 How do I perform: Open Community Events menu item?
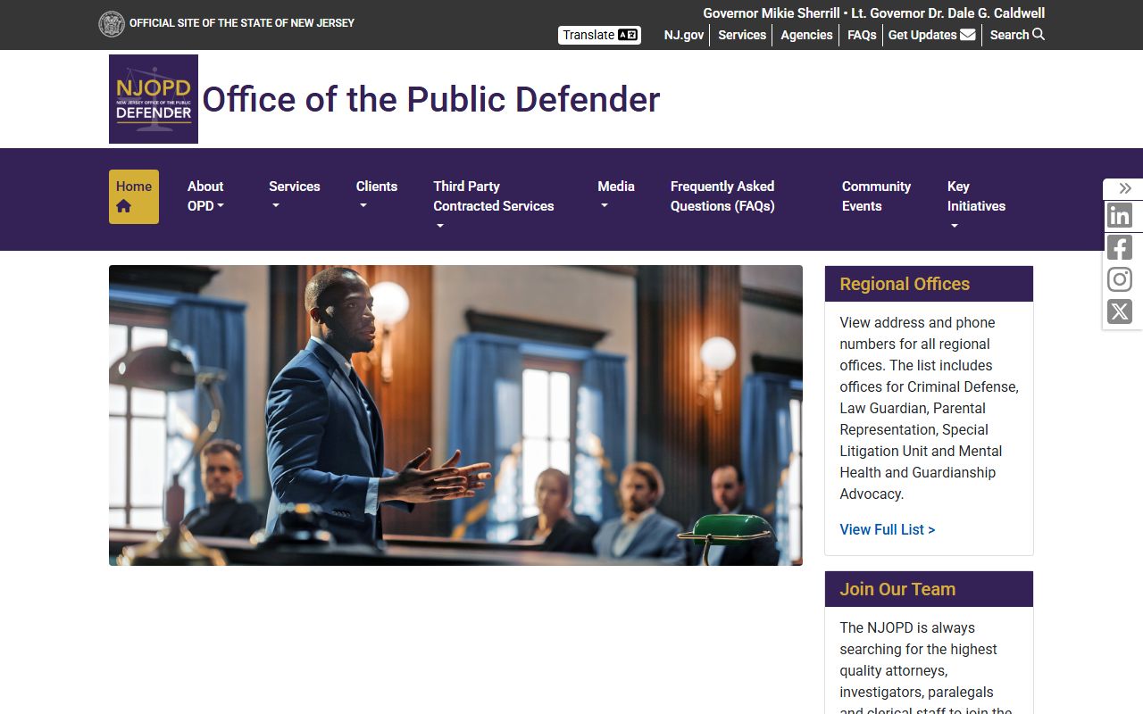[876, 196]
